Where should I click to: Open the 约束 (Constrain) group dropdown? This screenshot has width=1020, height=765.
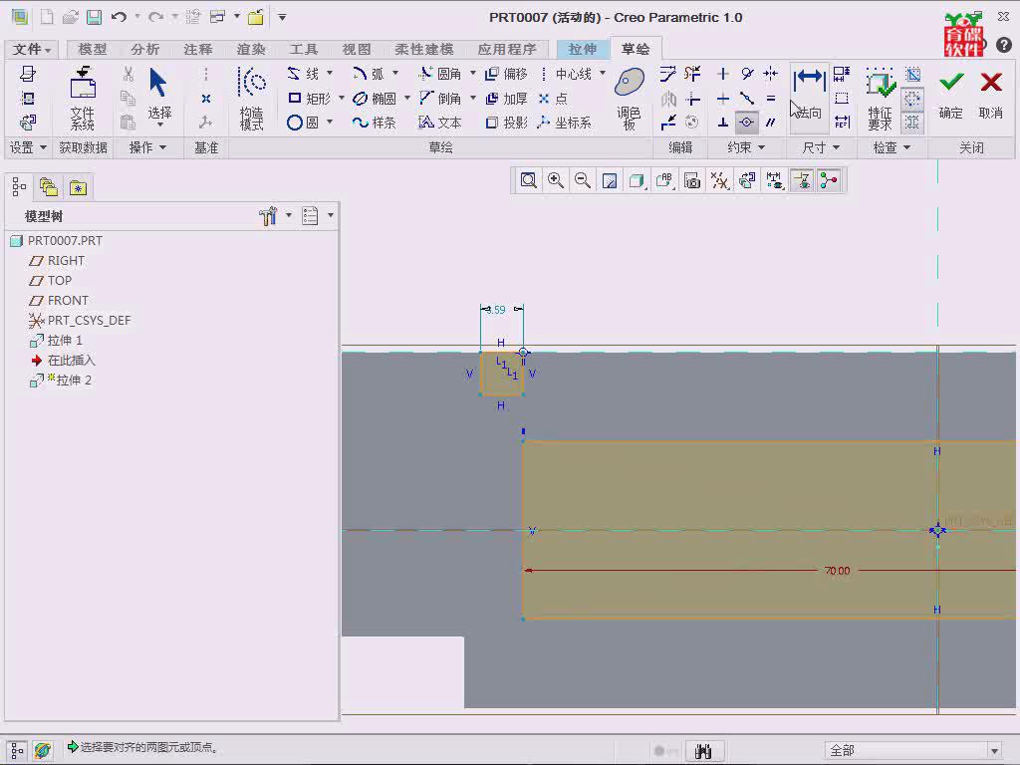point(745,147)
